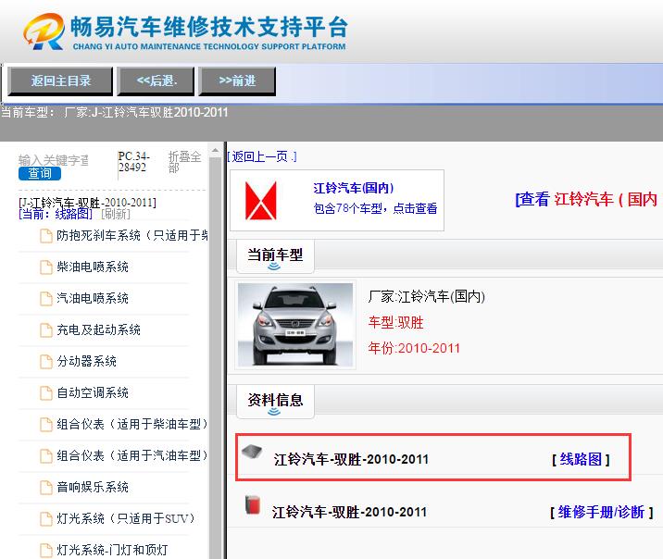Open tree item 灯光系统-门灯和顶灯
The image size is (663, 559).
click(x=112, y=550)
